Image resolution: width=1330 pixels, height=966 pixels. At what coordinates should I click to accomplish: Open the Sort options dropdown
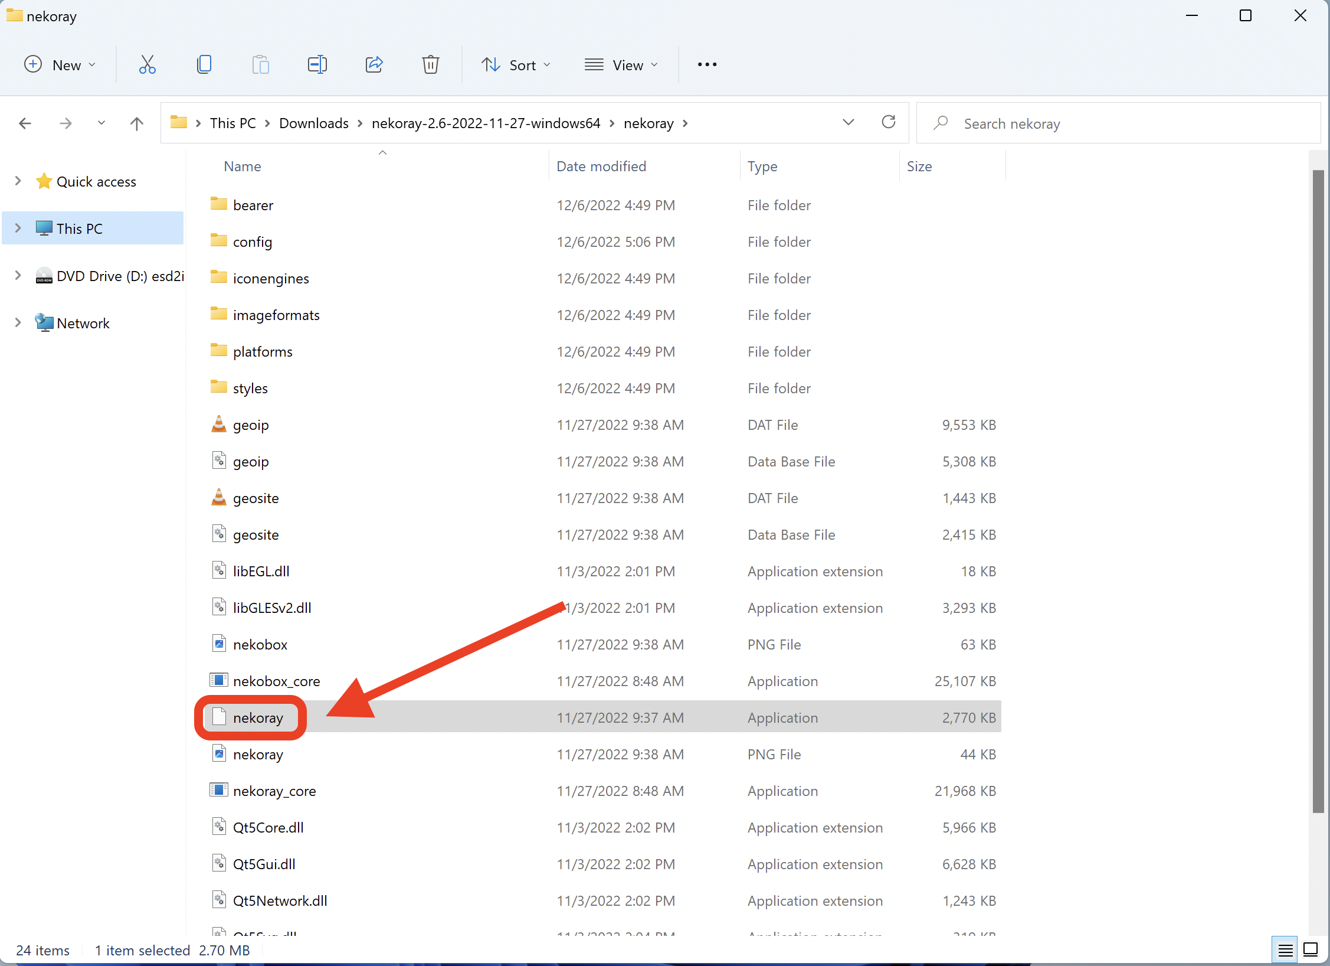click(516, 64)
